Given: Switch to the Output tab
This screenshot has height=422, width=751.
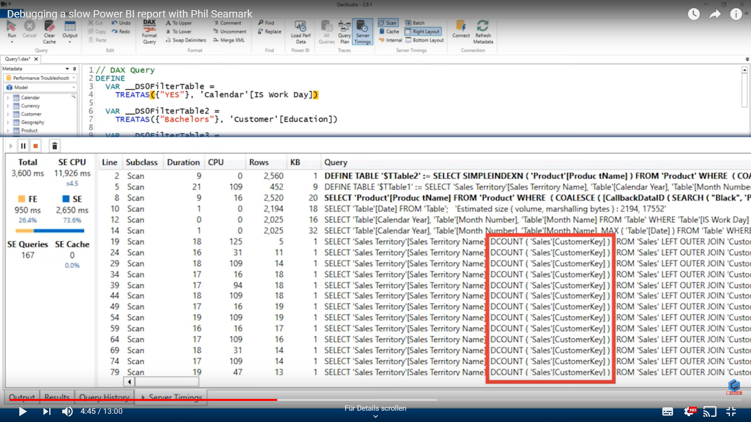Looking at the screenshot, I should point(22,397).
